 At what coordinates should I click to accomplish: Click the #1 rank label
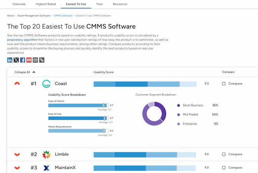click(33, 84)
